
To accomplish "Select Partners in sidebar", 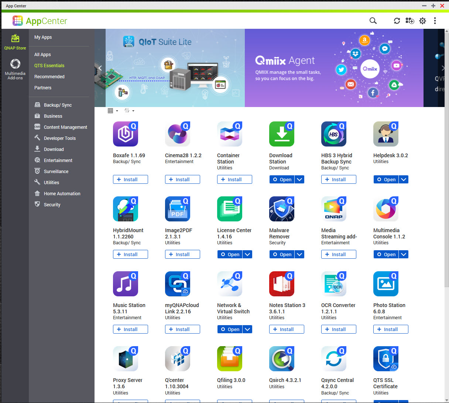I will [42, 88].
